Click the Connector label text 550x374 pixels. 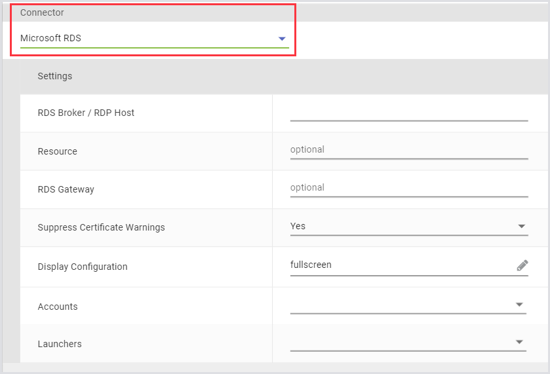click(x=42, y=13)
